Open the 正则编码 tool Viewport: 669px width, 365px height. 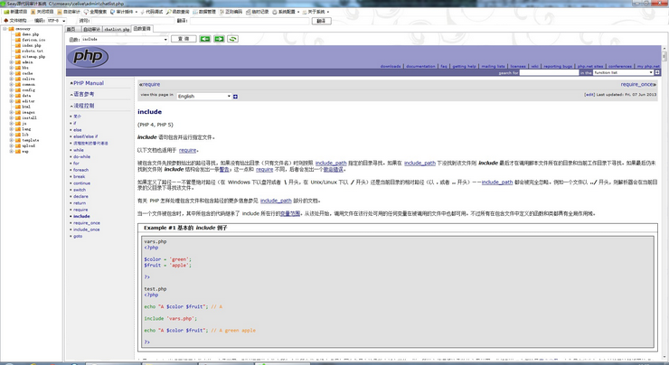(231, 12)
